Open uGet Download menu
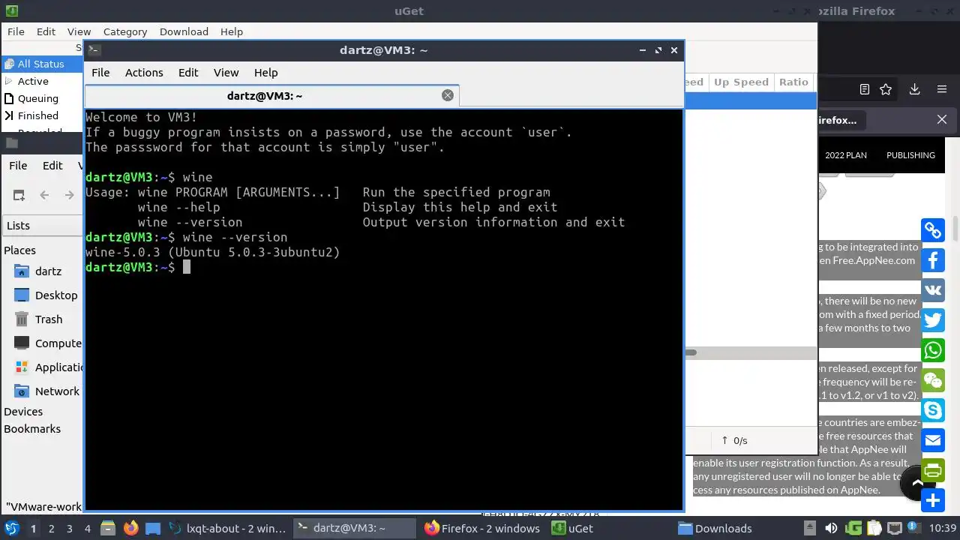960x540 pixels. [x=184, y=31]
